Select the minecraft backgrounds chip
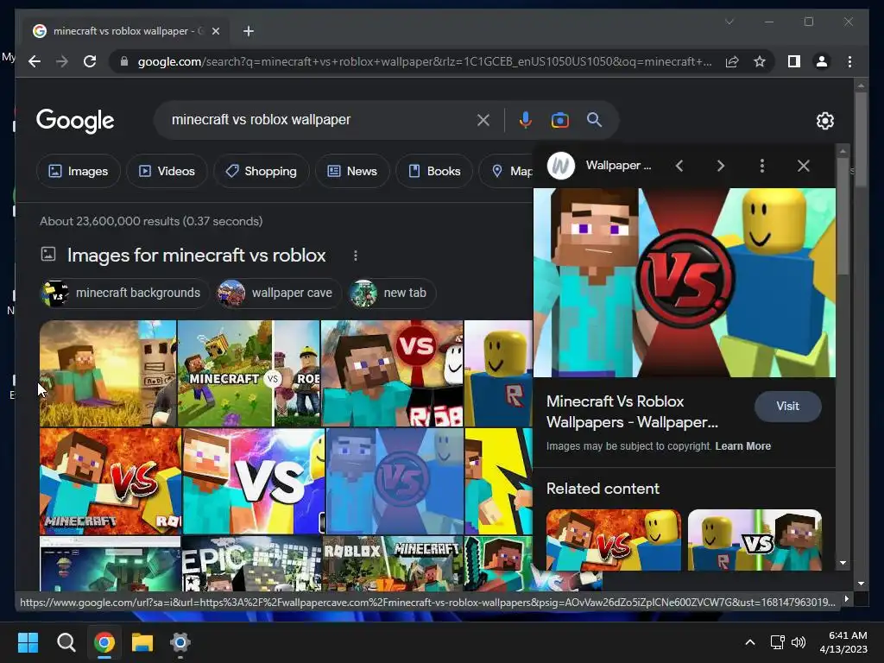Viewport: 884px width, 663px height. [124, 294]
